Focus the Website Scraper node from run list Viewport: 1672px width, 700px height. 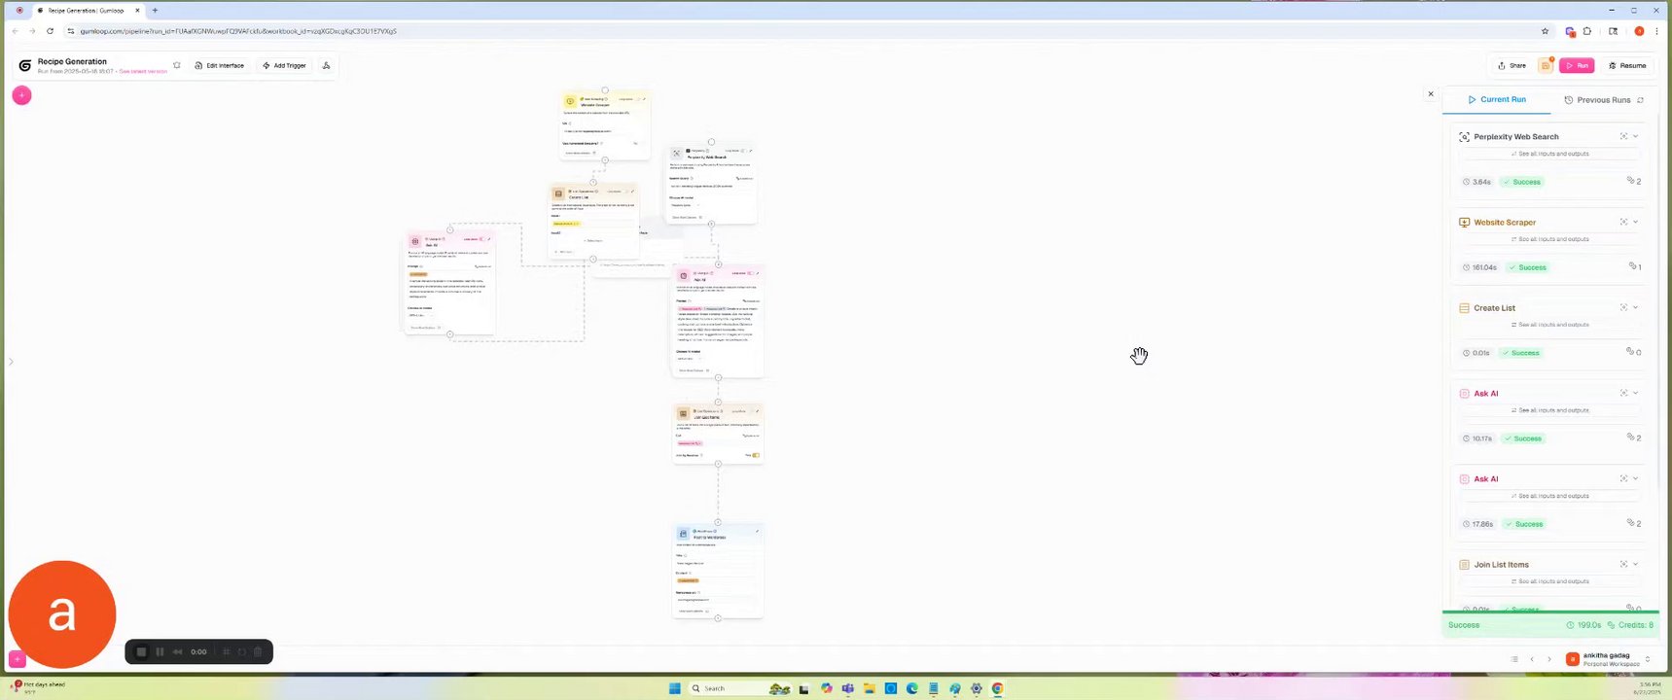point(1623,222)
